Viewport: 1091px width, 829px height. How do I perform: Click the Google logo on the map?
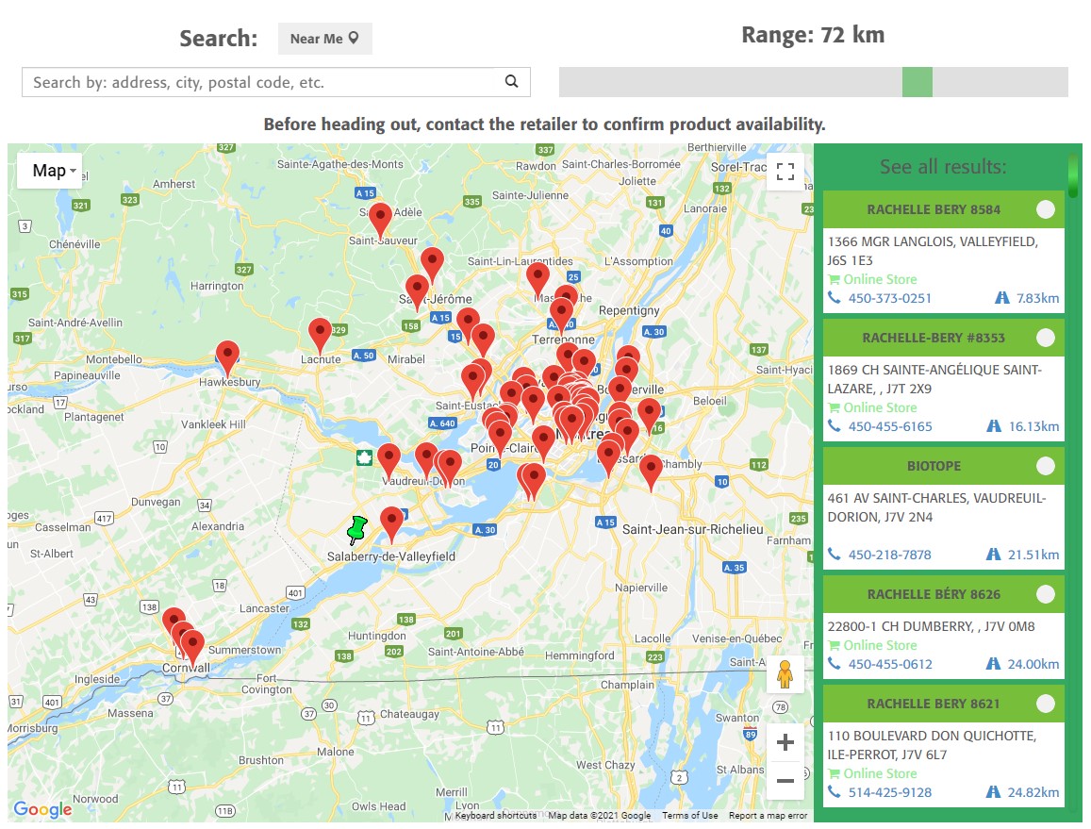[x=42, y=809]
